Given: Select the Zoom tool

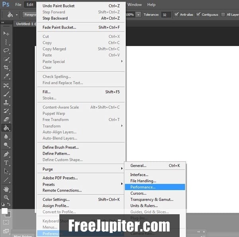Looking at the screenshot, I should click(6, 197).
